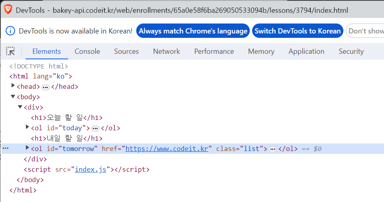Select the <!DOCTYPE html> line
This screenshot has width=384, height=202.
(39, 66)
